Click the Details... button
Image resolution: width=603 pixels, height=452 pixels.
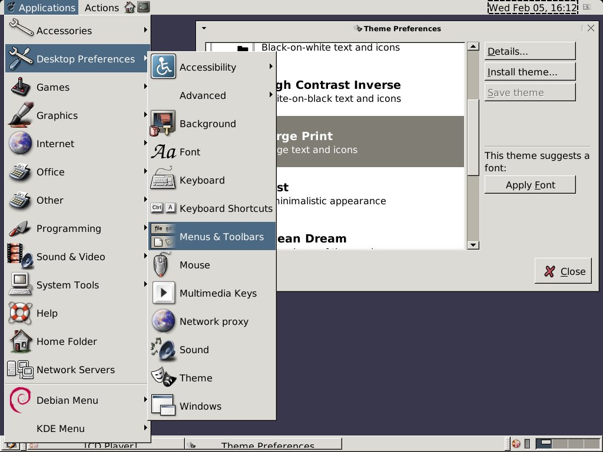(x=530, y=51)
